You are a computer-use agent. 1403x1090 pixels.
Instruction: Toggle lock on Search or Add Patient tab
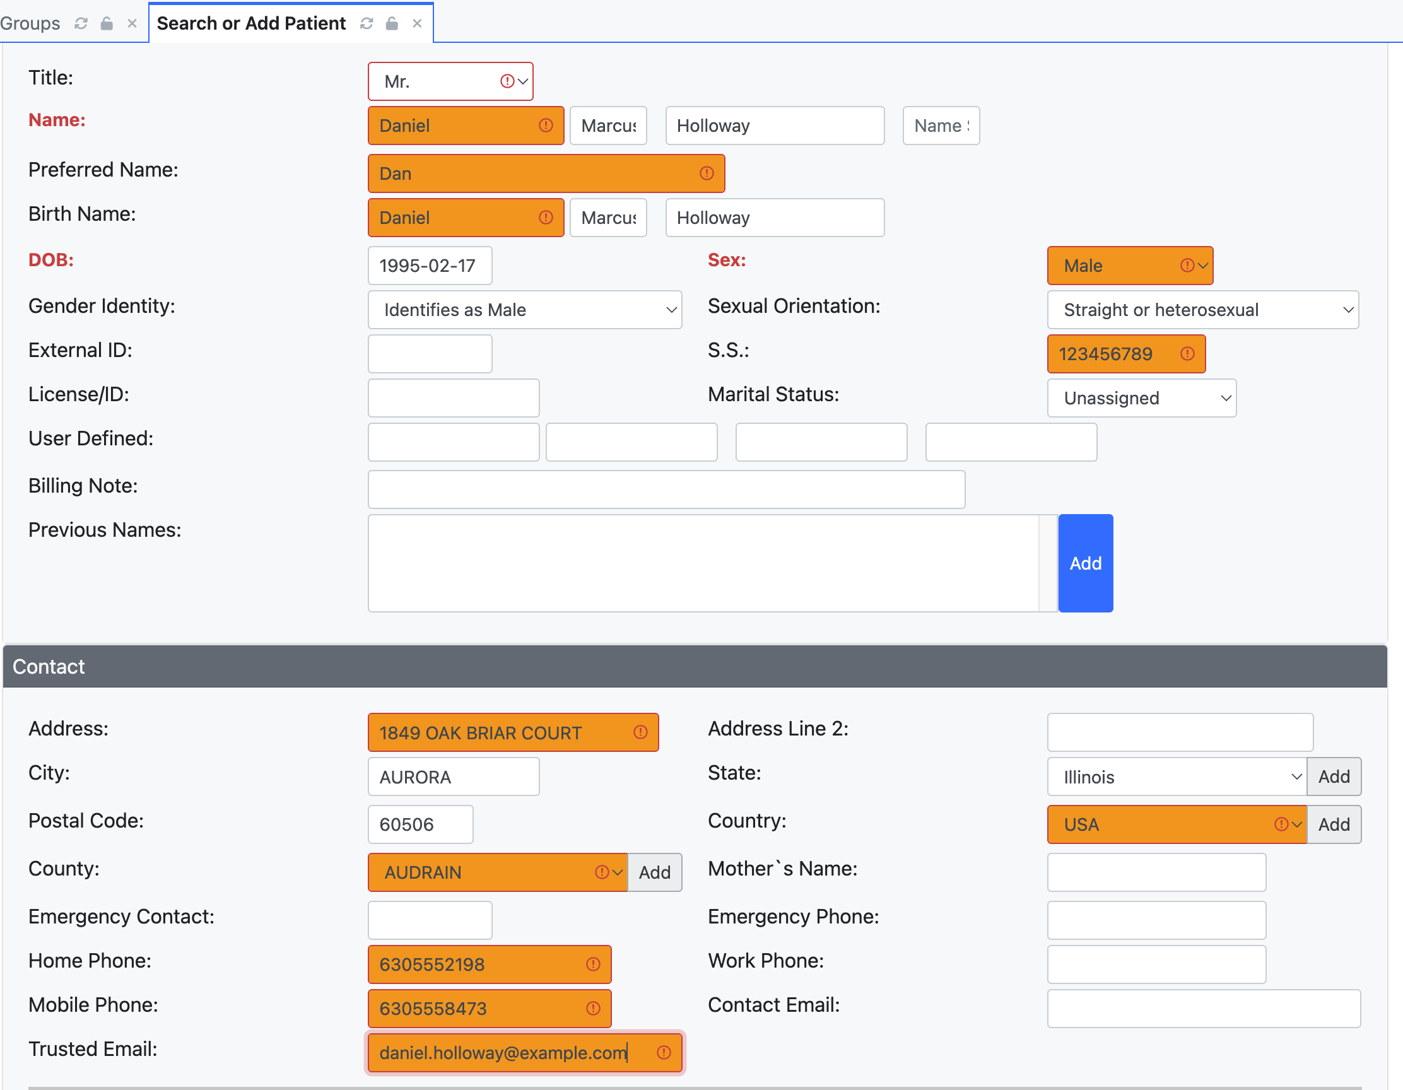[392, 24]
